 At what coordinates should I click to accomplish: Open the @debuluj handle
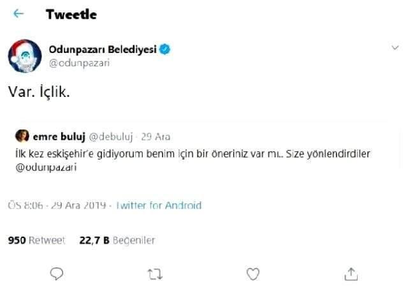111,137
